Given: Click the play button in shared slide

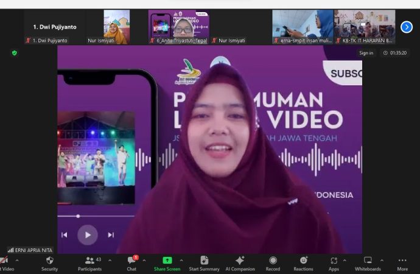Looking at the screenshot, I should point(88,235).
